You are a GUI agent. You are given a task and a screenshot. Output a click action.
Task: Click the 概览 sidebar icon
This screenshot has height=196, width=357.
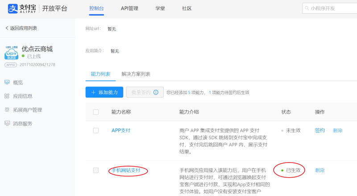coord(7,82)
